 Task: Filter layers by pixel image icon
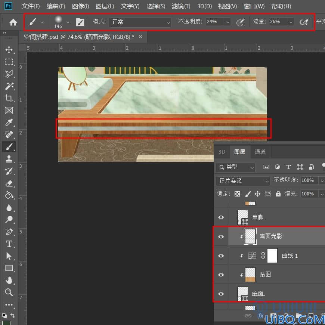tap(266, 167)
